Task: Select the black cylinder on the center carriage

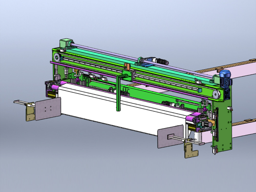Action: (x=162, y=62)
